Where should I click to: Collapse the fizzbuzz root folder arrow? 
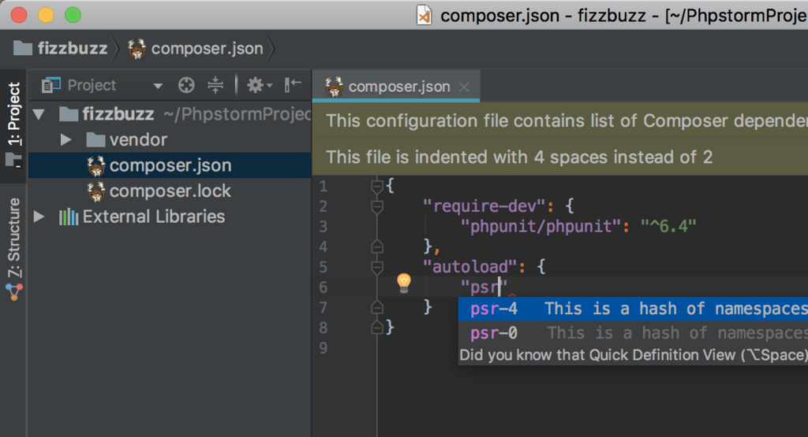pyautogui.click(x=39, y=114)
